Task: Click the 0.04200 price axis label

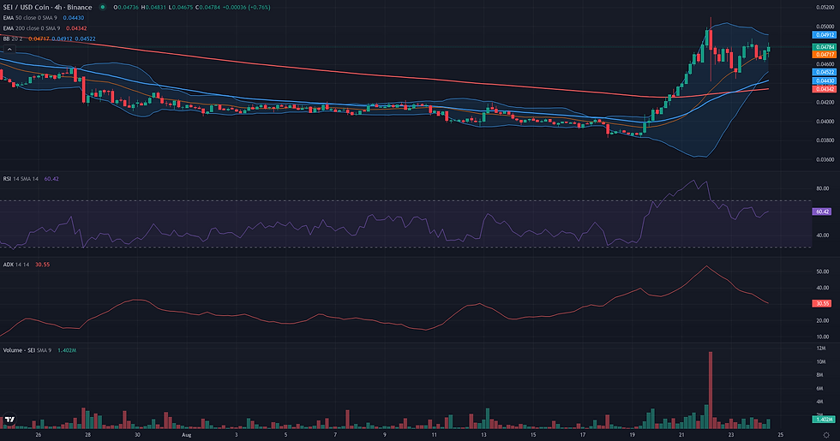Action: 825,102
